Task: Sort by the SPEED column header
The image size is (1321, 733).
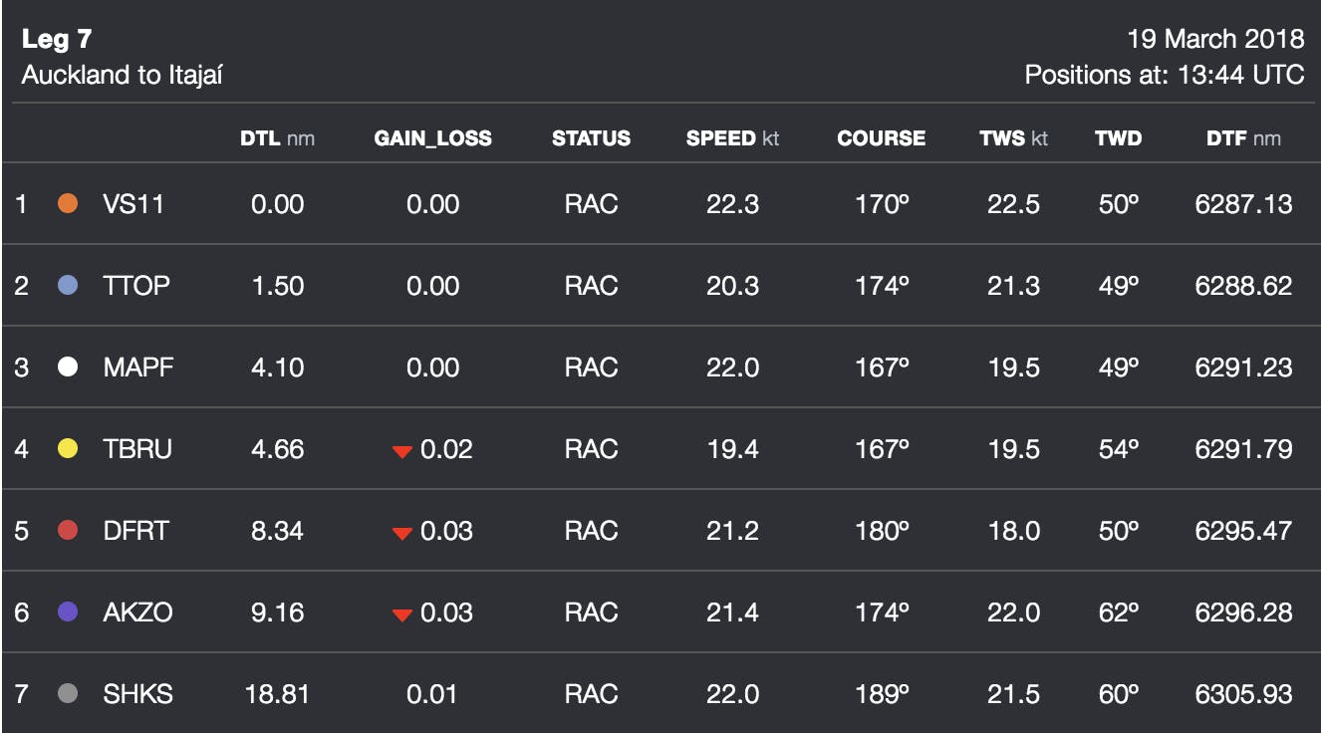Action: click(732, 138)
